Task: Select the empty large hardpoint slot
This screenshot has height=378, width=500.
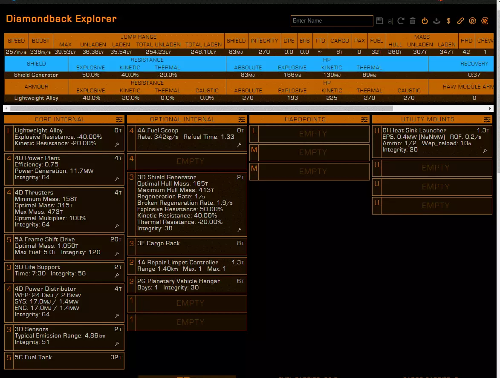Action: coord(313,134)
